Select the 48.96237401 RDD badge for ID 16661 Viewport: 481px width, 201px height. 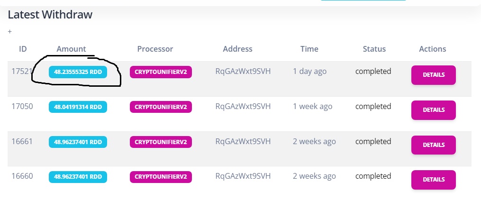click(78, 142)
